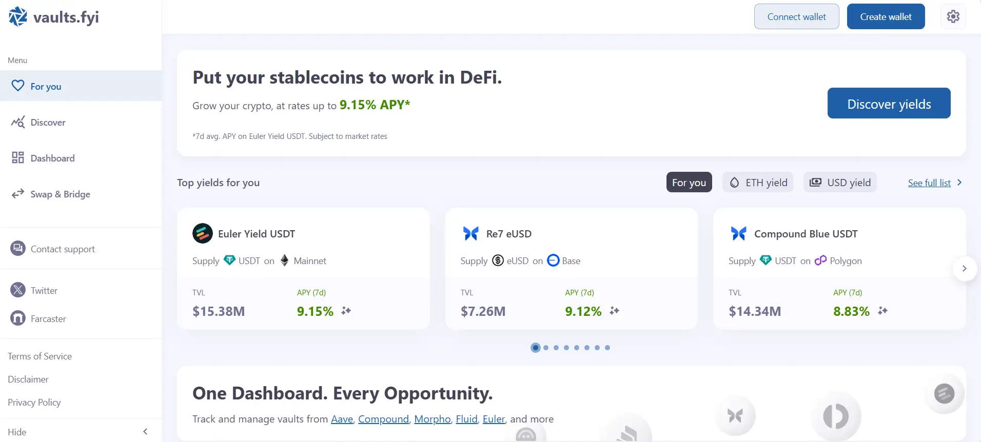Go to Swap & Bridge menu item

[60, 194]
